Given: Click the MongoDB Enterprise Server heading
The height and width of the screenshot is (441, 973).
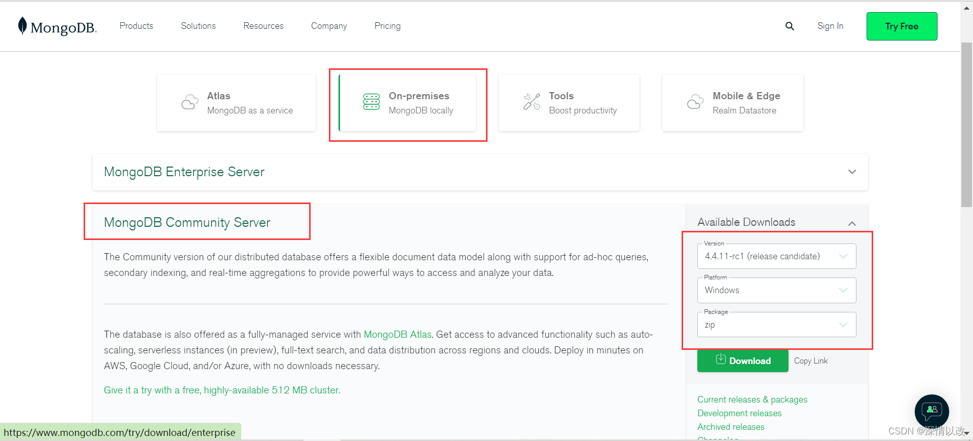Looking at the screenshot, I should (184, 172).
